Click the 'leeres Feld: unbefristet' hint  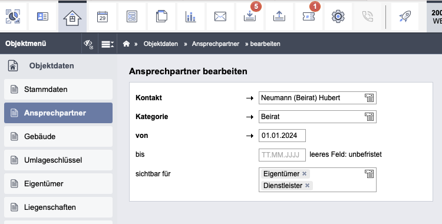click(x=345, y=154)
